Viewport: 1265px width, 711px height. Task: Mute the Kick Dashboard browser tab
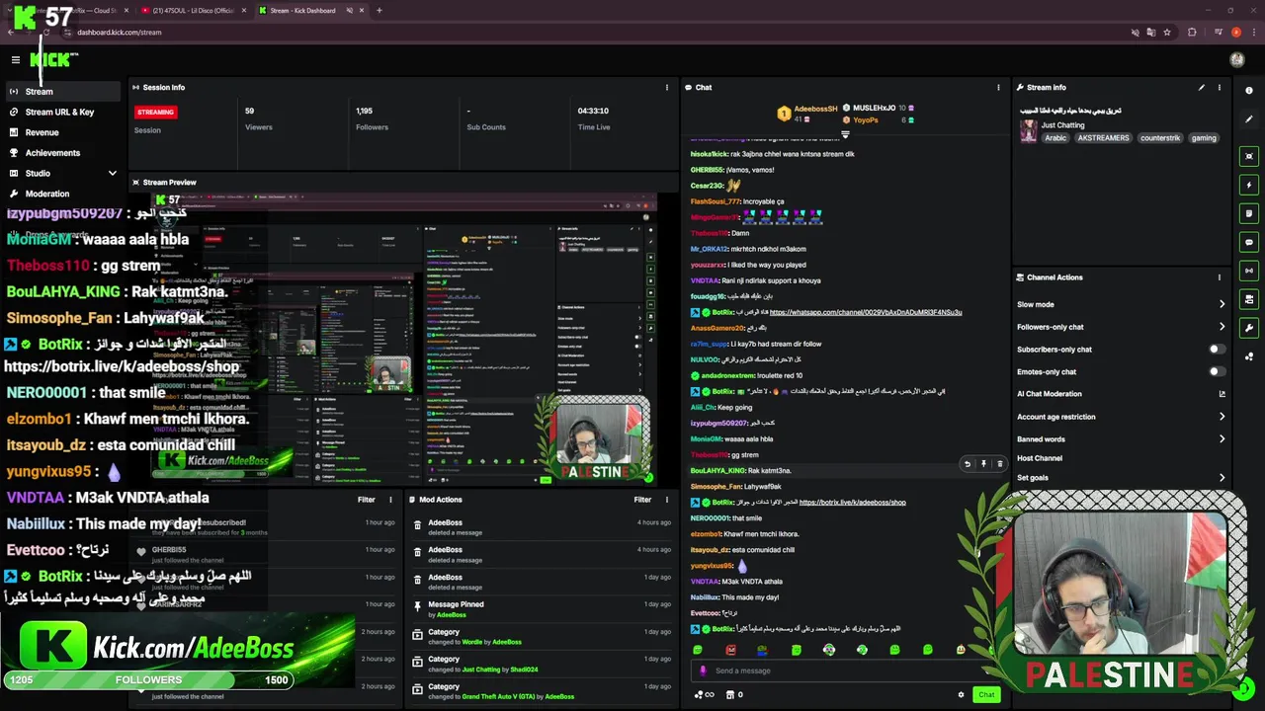(349, 10)
